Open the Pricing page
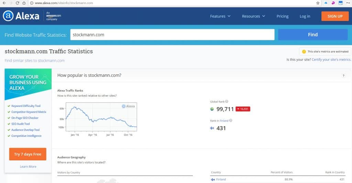Screen dimensions: 352x183 (283, 16)
